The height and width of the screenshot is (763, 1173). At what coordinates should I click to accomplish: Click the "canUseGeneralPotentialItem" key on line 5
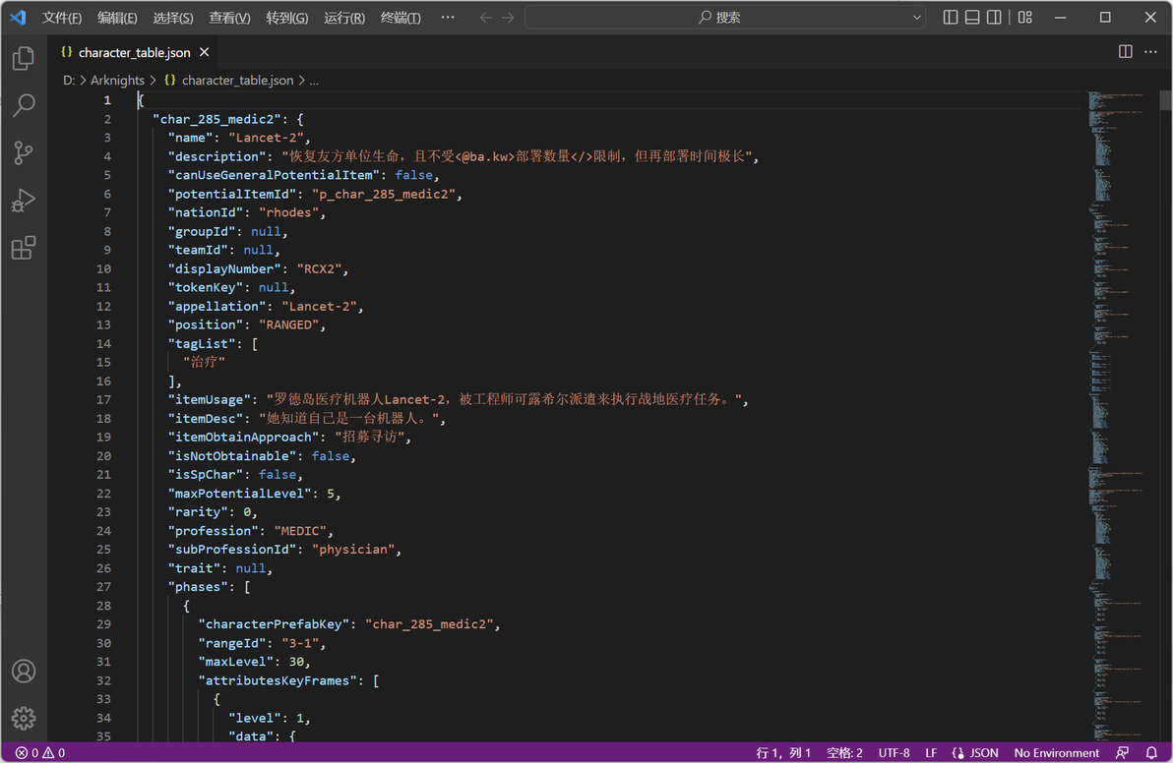274,175
